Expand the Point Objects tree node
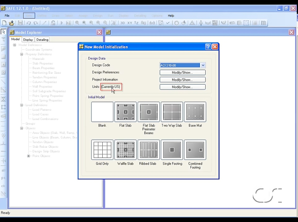The height and width of the screenshot is (222, 298). tap(28, 156)
